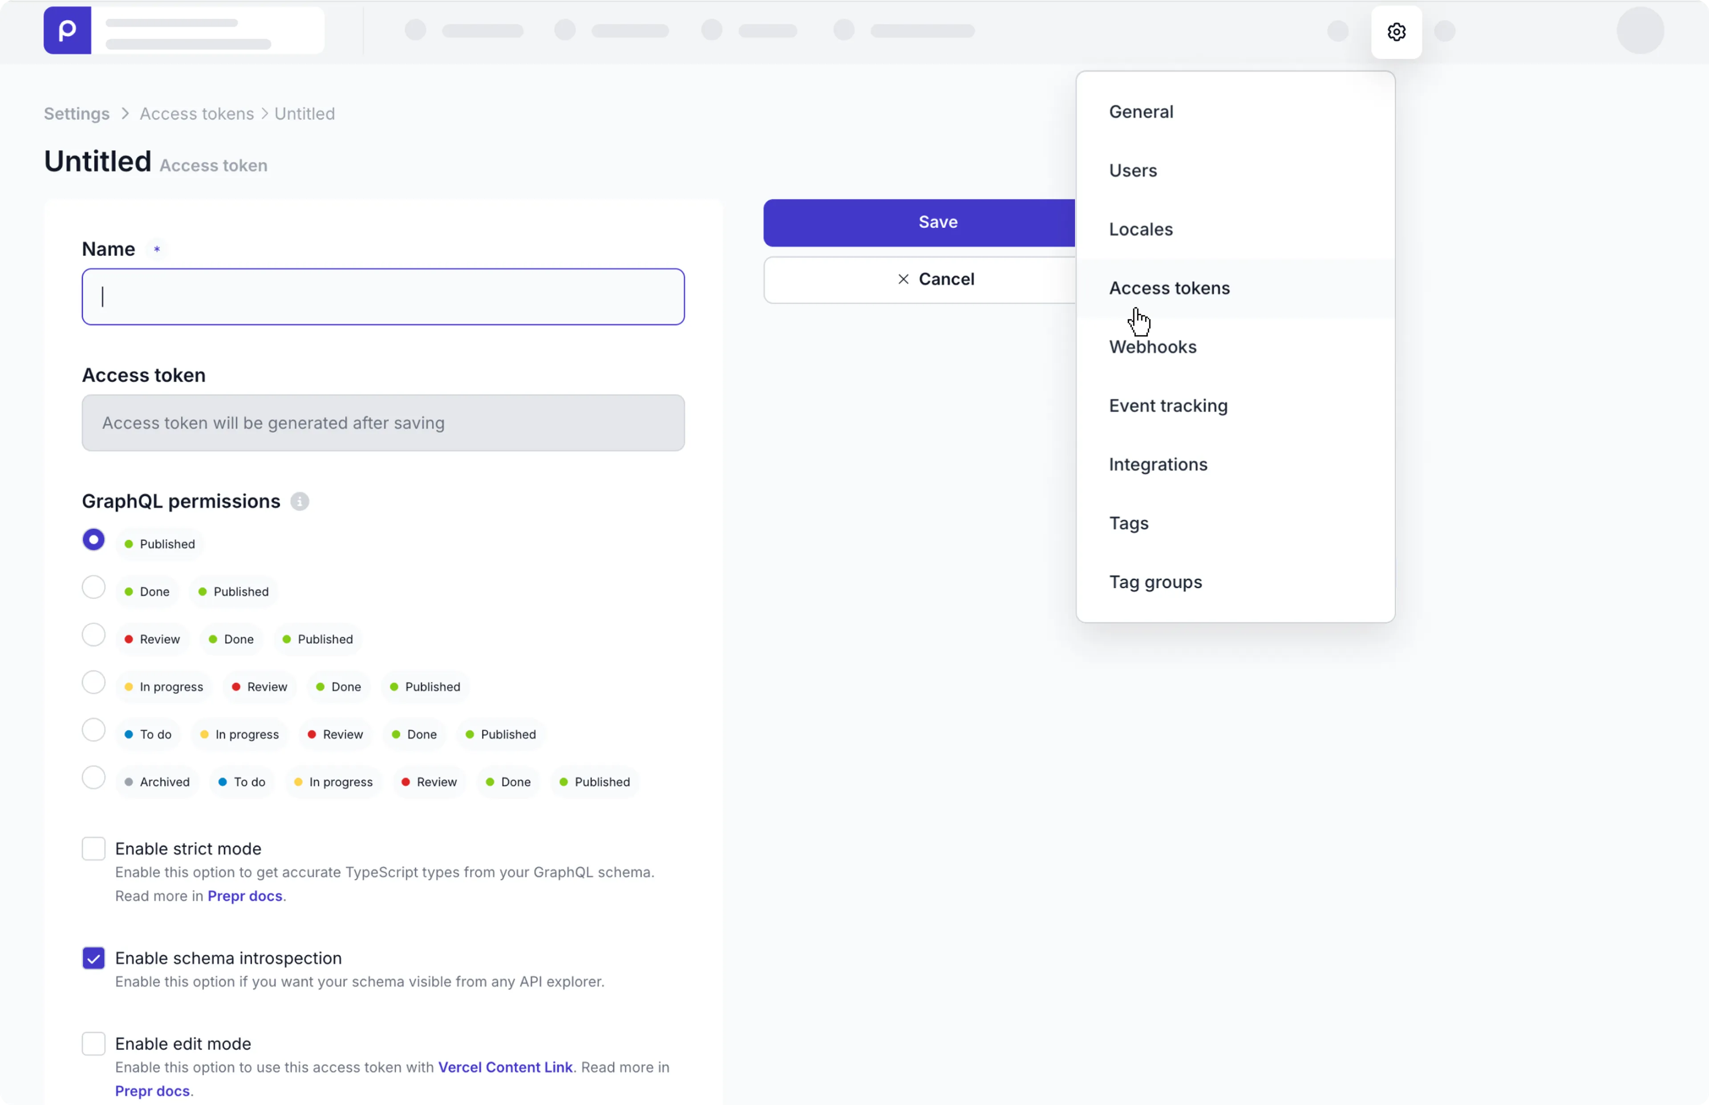Screen dimensions: 1709x1105
Task: Open Integrations settings
Action: click(x=1158, y=464)
